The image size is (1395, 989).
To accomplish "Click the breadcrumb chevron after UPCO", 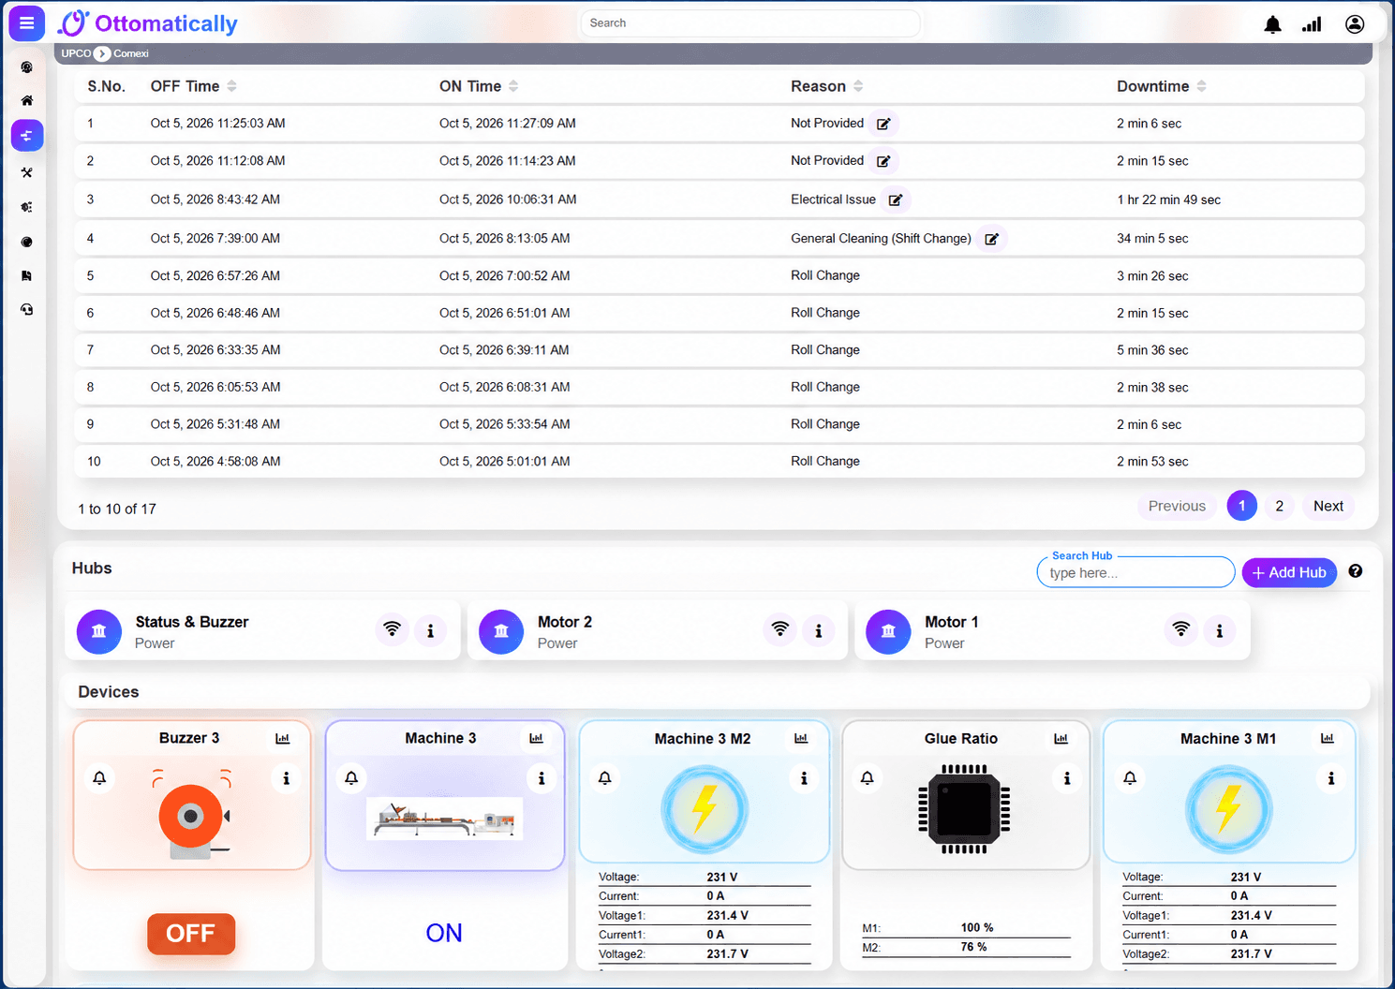I will pyautogui.click(x=103, y=53).
